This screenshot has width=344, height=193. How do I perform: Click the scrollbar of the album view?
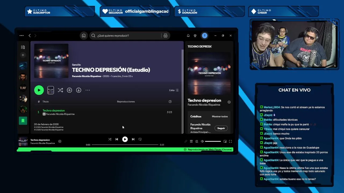183,91
